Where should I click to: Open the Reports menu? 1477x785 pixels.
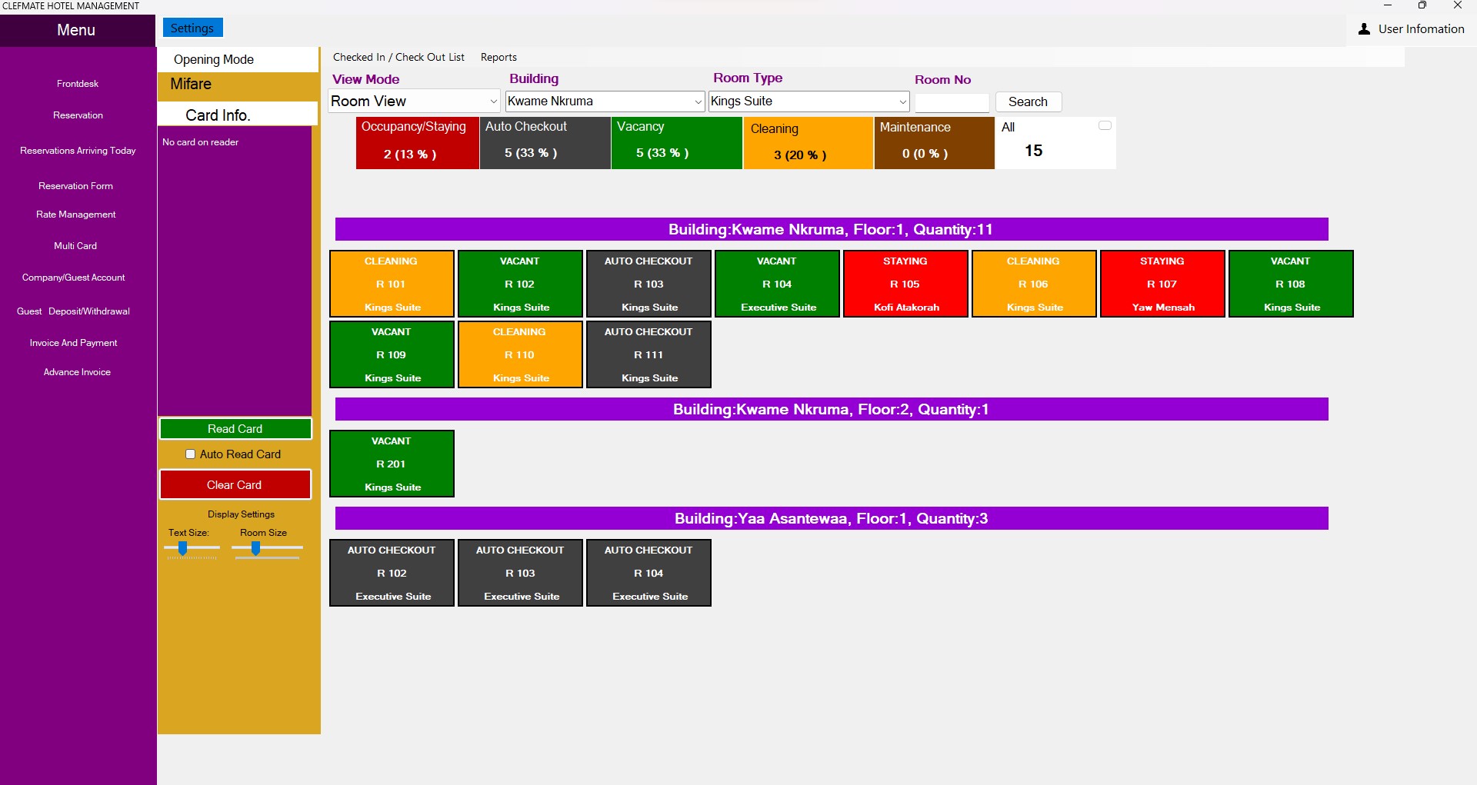point(498,58)
